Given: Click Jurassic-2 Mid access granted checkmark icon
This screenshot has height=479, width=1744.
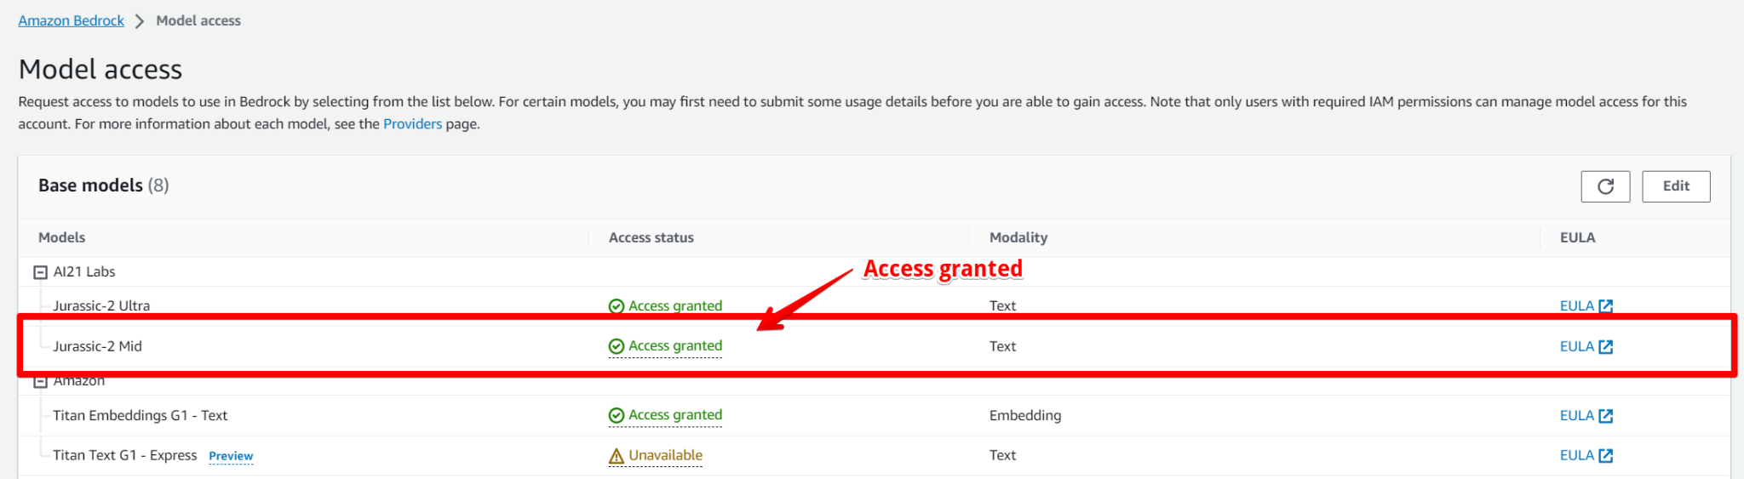Looking at the screenshot, I should (x=617, y=346).
